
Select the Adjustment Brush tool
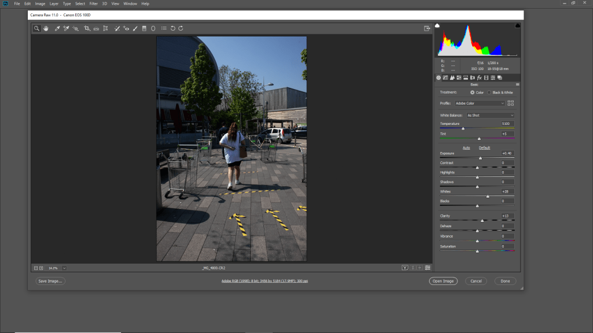pyautogui.click(x=135, y=28)
